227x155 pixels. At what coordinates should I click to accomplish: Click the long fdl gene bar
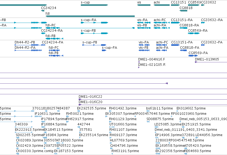point(90,16)
